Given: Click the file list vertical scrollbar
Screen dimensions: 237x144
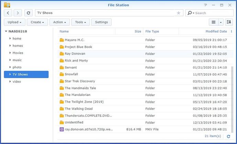Looking at the screenshot, I should [x=232, y=100].
